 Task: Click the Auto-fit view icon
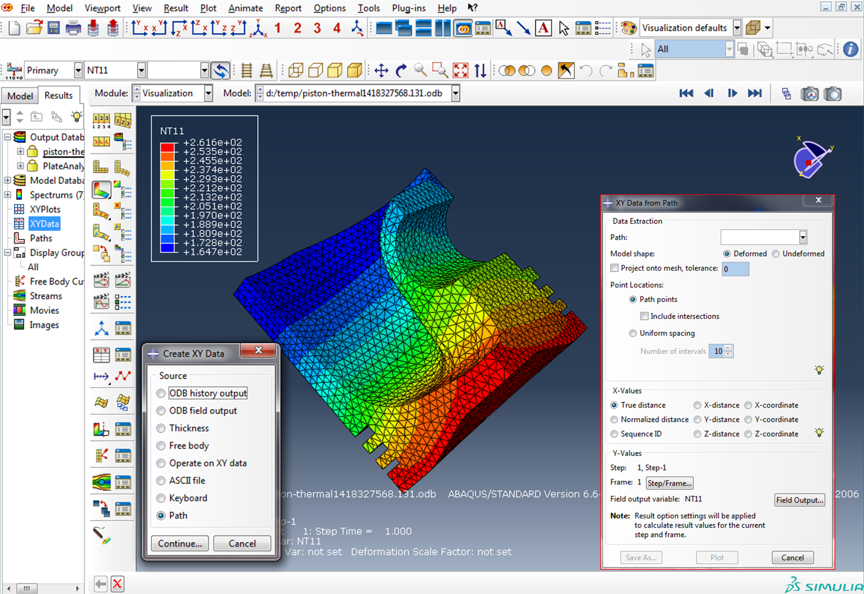coord(460,71)
